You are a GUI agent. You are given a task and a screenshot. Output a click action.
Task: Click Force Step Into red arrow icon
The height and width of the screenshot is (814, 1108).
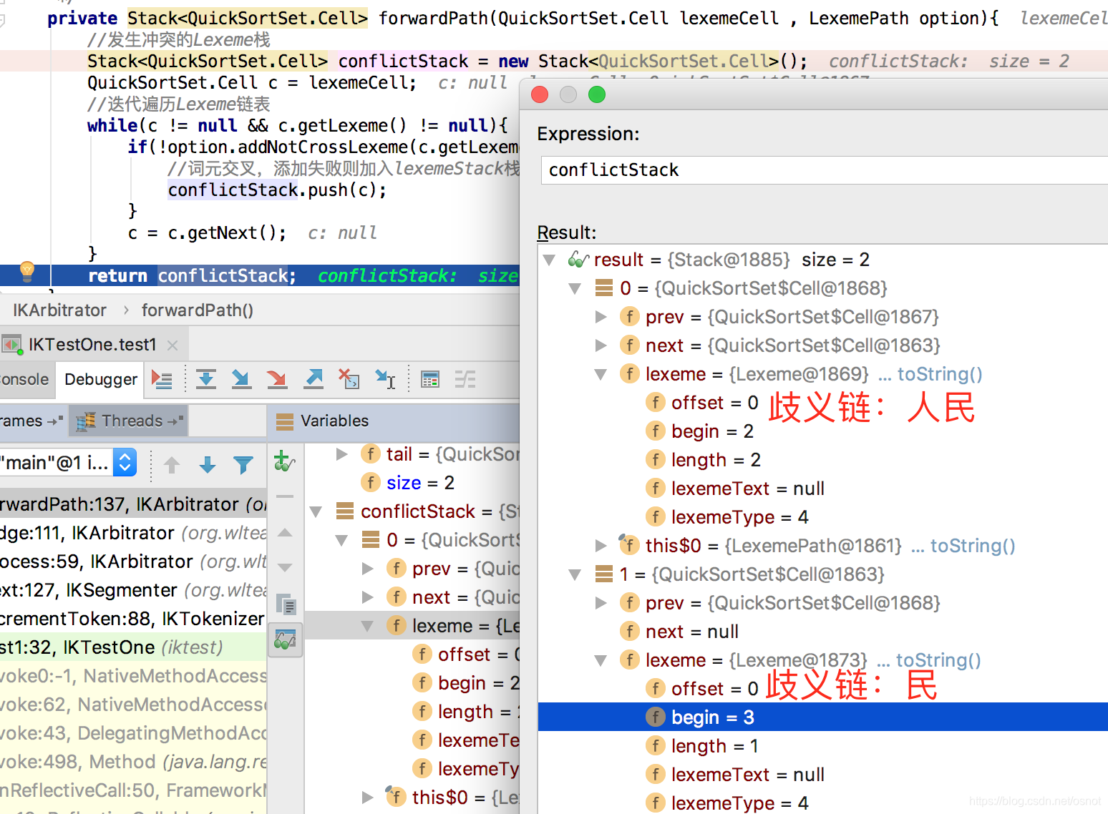[277, 379]
